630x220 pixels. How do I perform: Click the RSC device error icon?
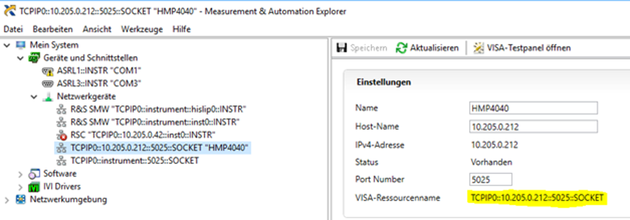coord(62,135)
